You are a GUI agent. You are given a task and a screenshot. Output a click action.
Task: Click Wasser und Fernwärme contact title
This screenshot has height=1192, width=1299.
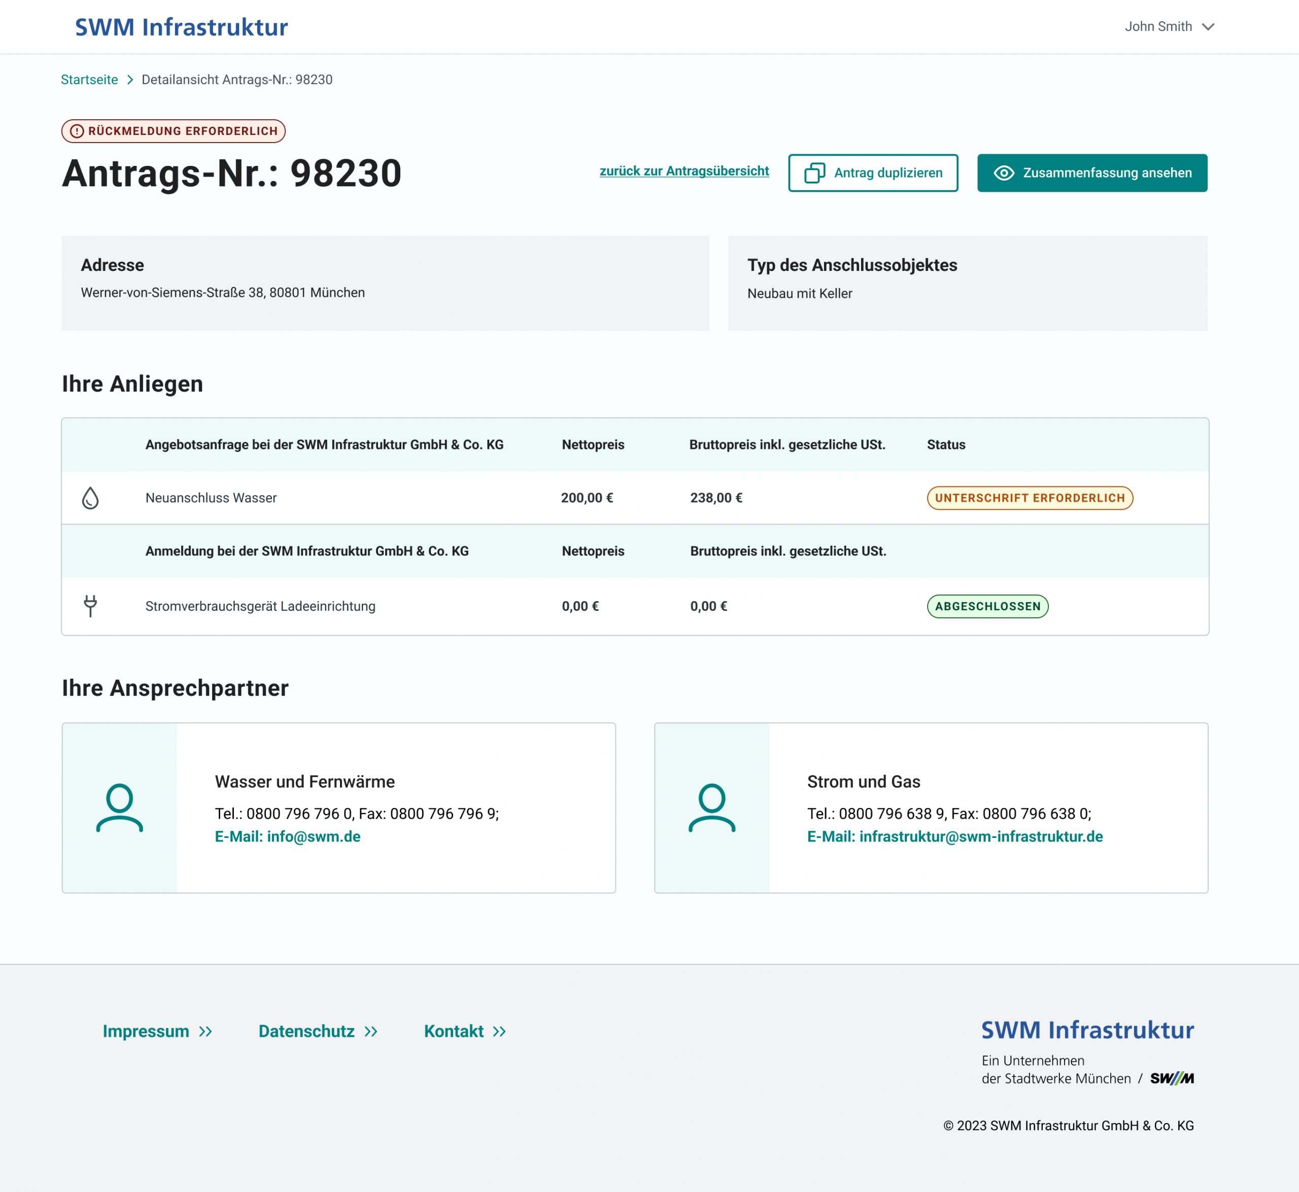[x=304, y=782]
